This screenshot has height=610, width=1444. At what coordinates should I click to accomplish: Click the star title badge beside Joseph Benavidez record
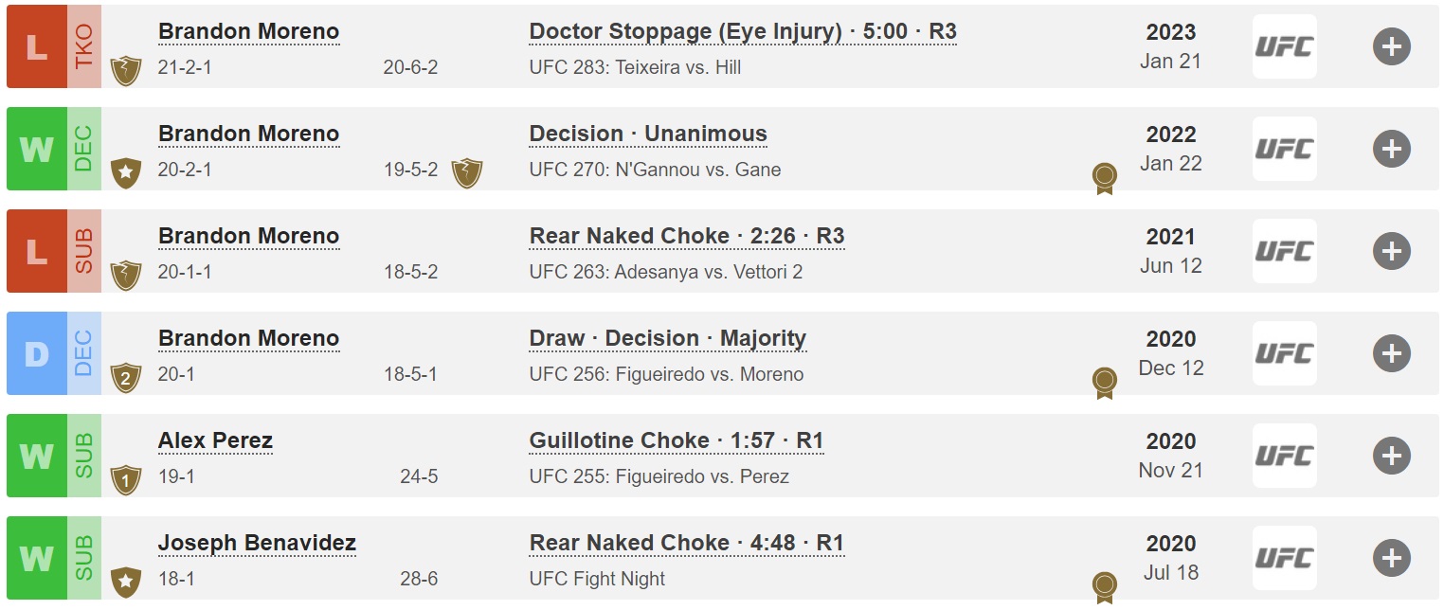[x=126, y=582]
